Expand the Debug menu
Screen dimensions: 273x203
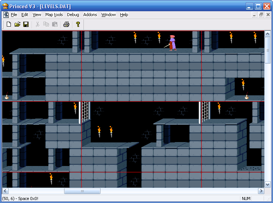point(73,15)
